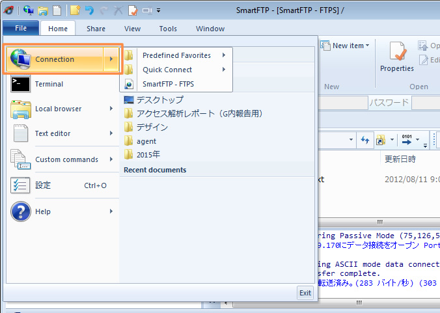Image resolution: width=440 pixels, height=313 pixels.
Task: Click the Properties ribbon button
Action: click(396, 57)
